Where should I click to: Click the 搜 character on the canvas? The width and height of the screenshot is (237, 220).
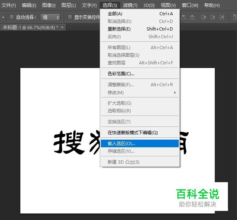point(69,143)
